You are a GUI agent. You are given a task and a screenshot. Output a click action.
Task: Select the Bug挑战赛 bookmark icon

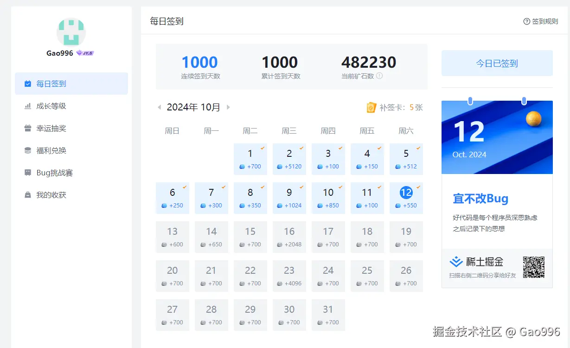coord(28,173)
